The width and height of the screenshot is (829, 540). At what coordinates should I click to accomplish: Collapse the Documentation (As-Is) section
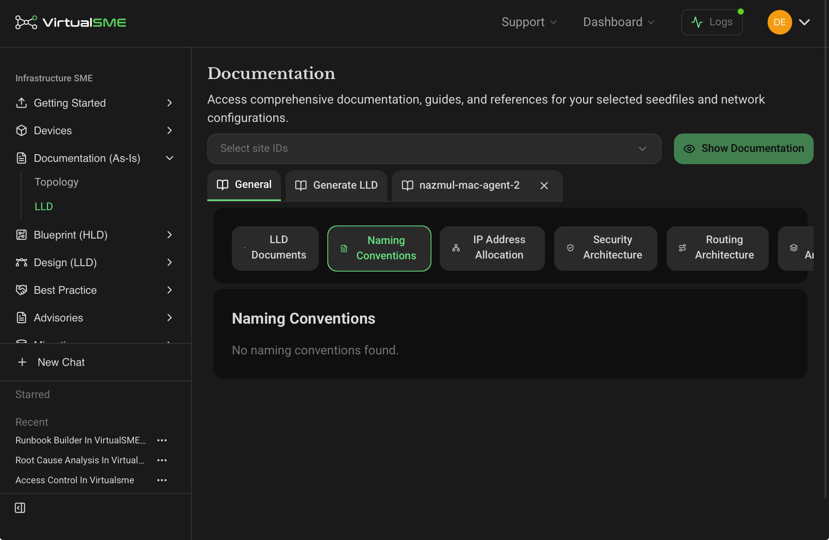pos(170,158)
